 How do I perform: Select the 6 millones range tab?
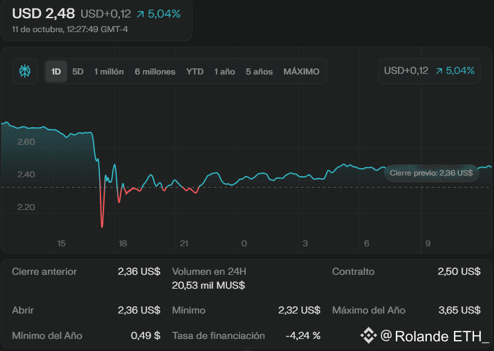pyautogui.click(x=155, y=71)
